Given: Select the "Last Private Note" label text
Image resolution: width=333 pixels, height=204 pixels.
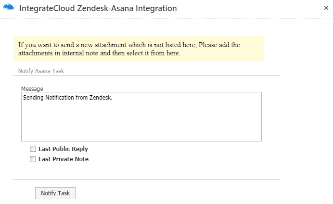Looking at the screenshot, I should [x=64, y=159].
